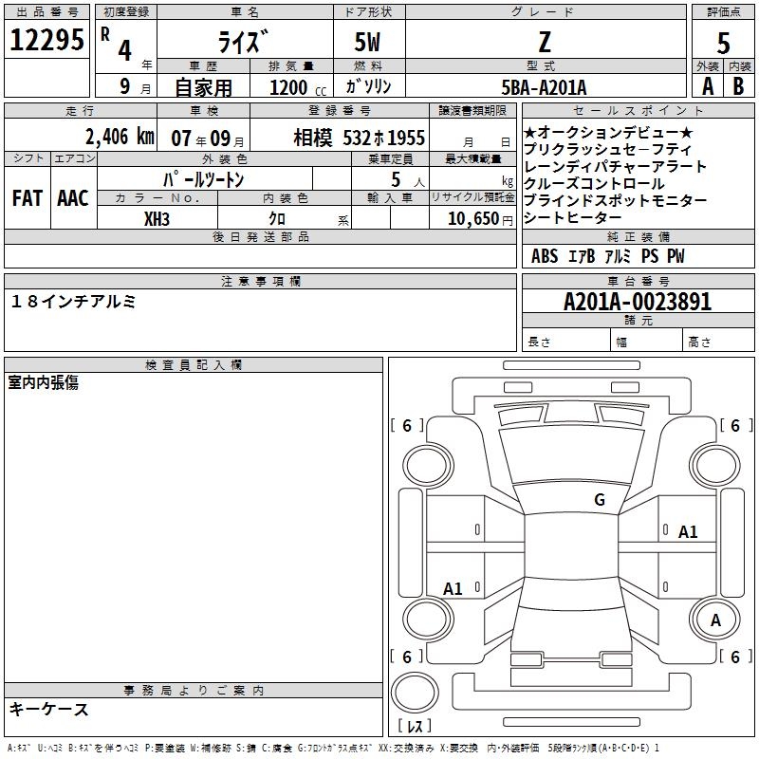Image resolution: width=759 pixels, height=759 pixels.
Task: Click the front right tire tread value 6
Action: [x=736, y=426]
